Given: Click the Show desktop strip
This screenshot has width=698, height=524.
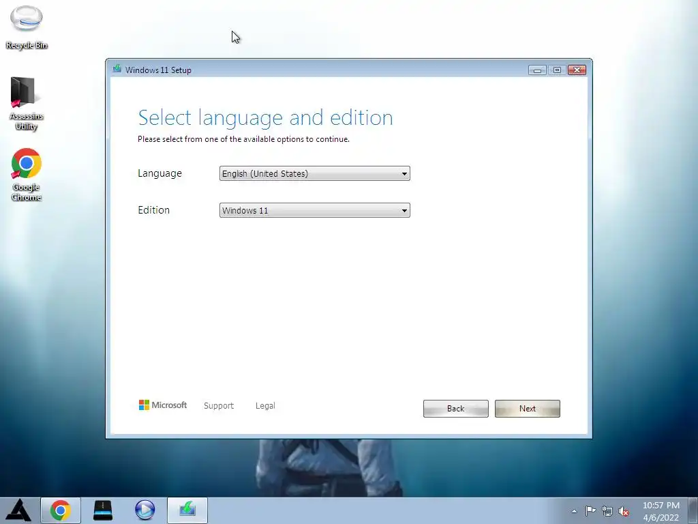Looking at the screenshot, I should pyautogui.click(x=693, y=510).
